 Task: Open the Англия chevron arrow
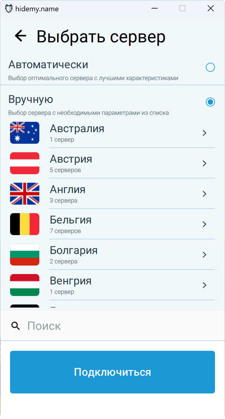pos(205,194)
